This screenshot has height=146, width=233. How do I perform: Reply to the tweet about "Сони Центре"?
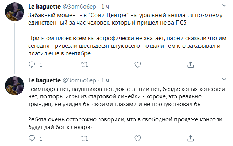point(32,65)
